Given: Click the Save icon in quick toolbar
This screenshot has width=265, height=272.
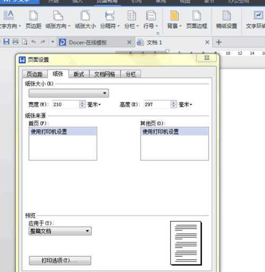Looking at the screenshot, I should (6, 42).
